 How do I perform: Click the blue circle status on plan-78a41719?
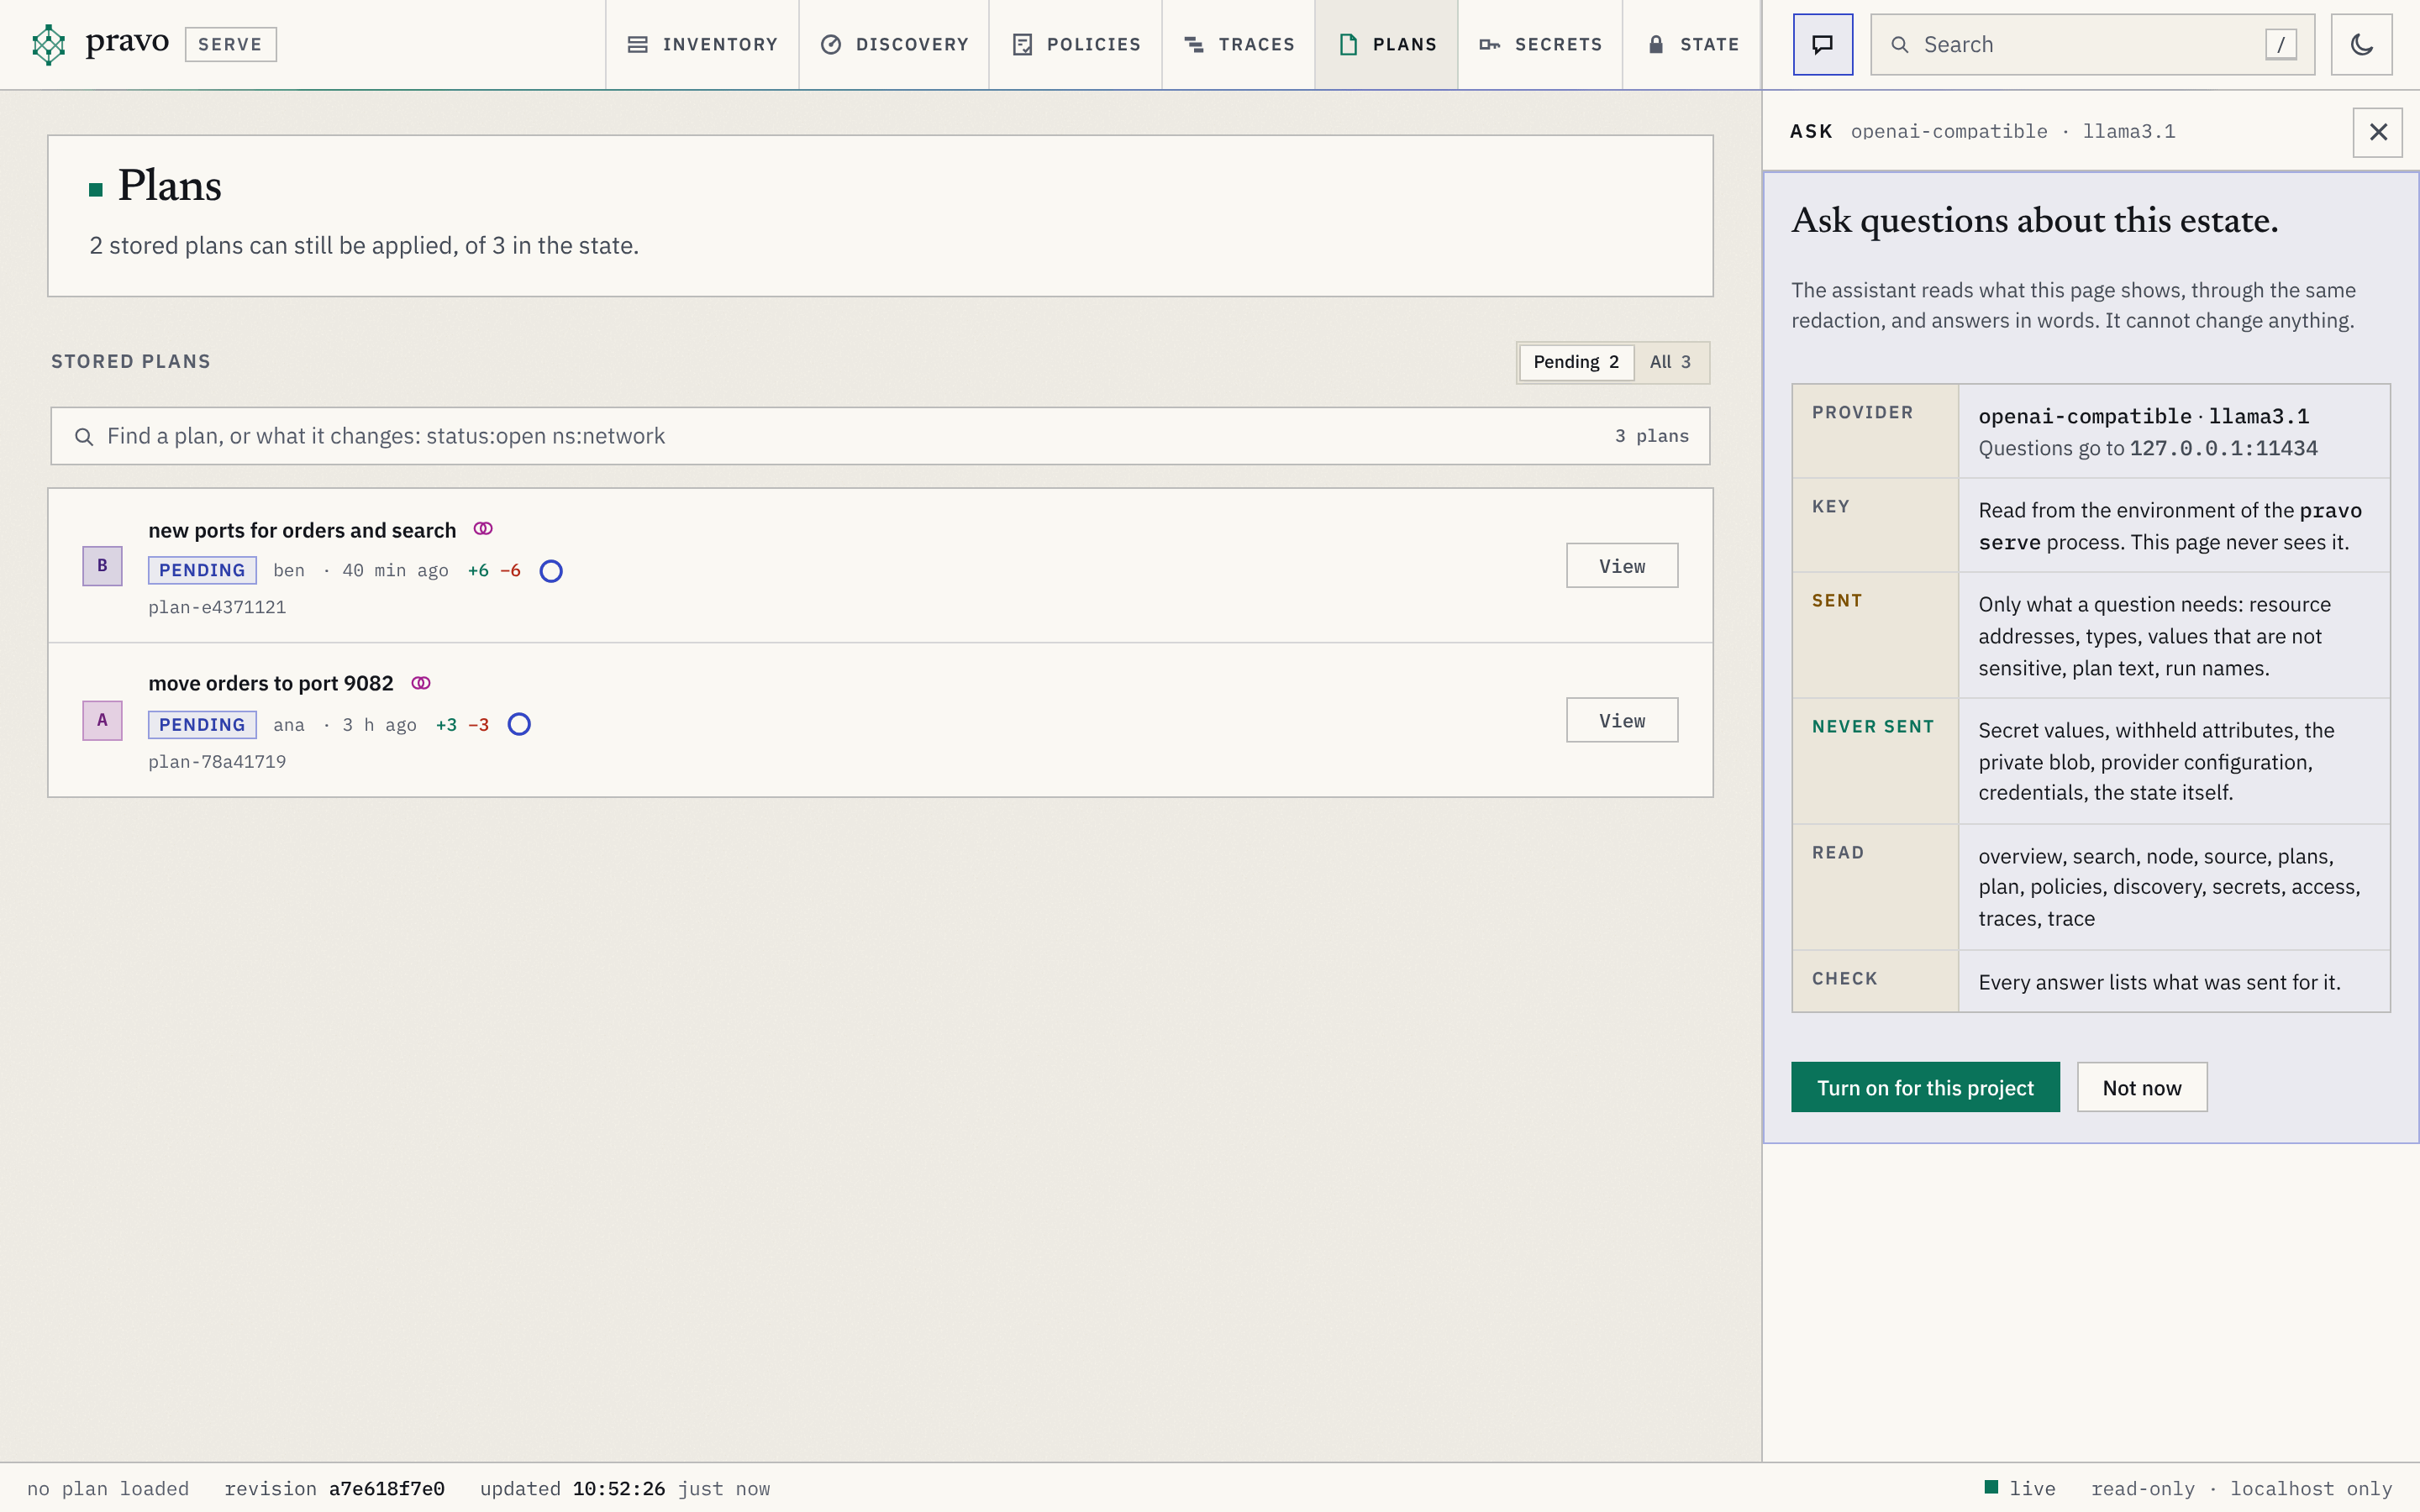coord(519,724)
